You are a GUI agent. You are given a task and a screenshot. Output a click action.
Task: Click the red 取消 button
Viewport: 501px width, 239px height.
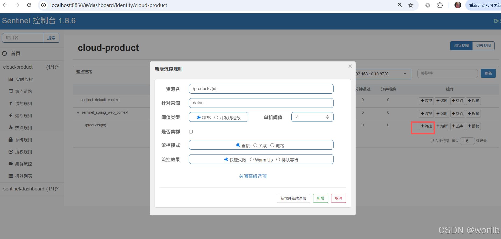point(339,198)
